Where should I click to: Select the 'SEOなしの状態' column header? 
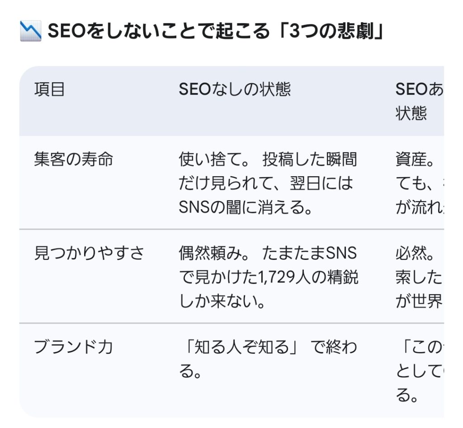[235, 89]
